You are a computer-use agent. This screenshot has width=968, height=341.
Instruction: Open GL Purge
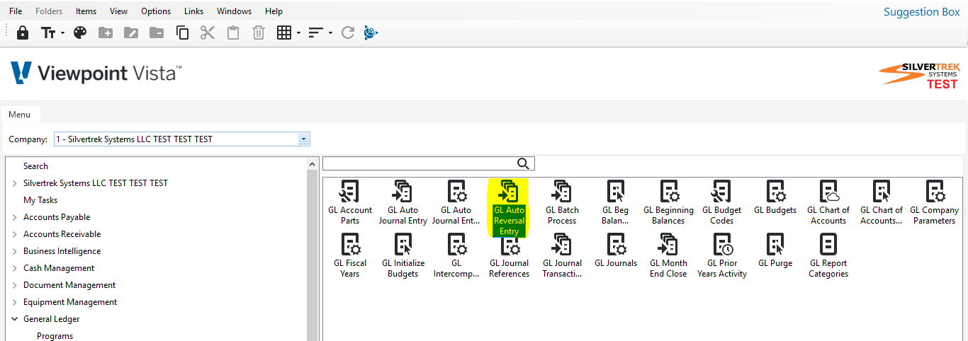pos(775,250)
